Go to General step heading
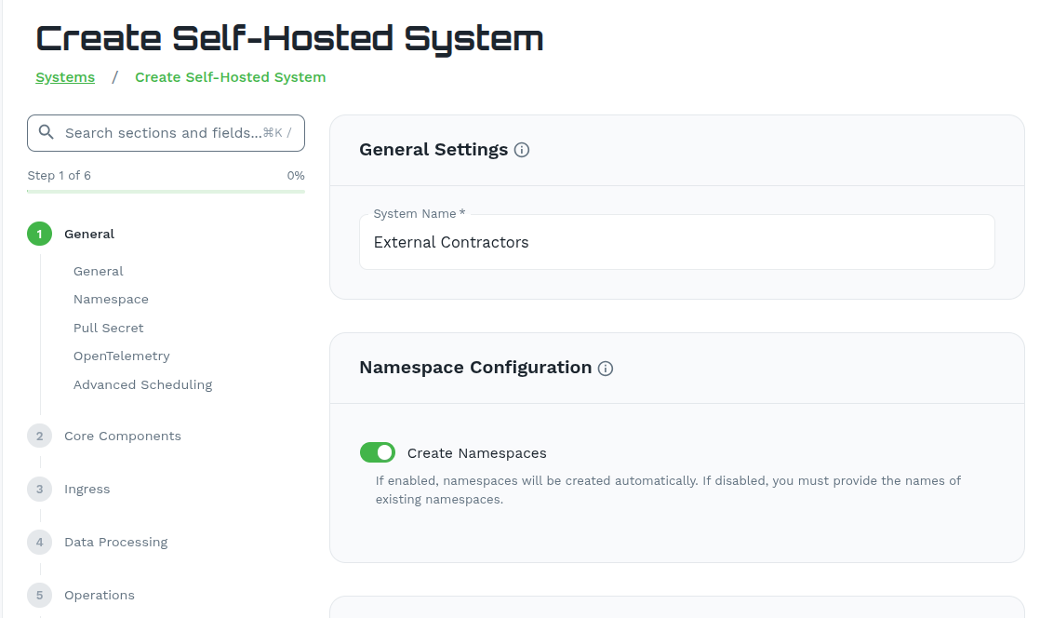Viewport: 1040px width, 618px height. click(x=89, y=234)
